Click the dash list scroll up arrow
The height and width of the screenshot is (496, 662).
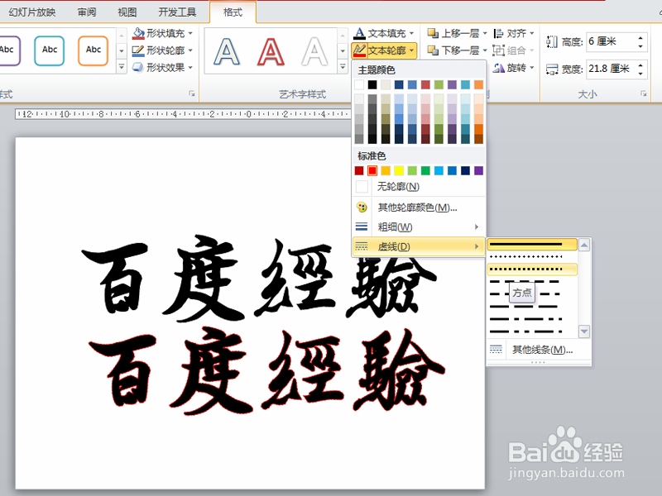pos(584,245)
